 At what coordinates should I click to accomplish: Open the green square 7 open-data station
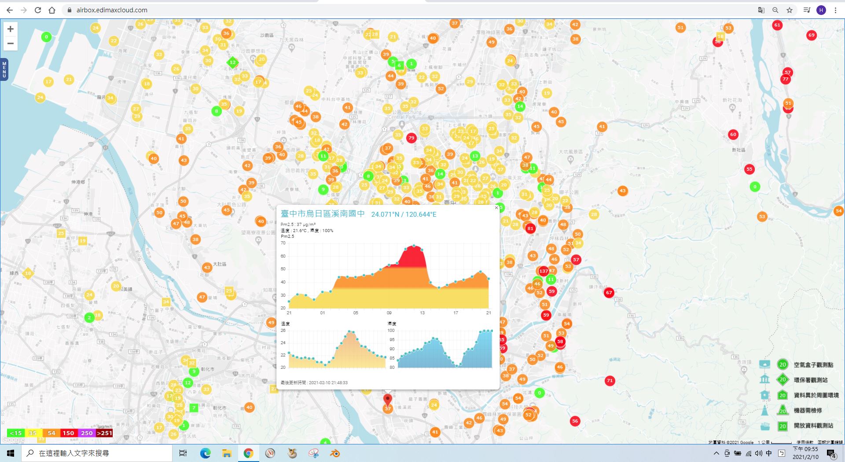tap(194, 408)
